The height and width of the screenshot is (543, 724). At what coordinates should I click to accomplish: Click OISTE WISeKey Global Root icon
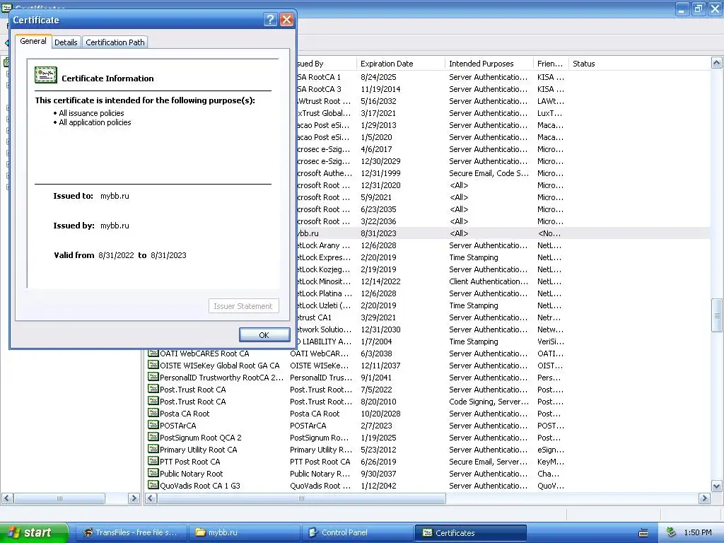click(153, 366)
